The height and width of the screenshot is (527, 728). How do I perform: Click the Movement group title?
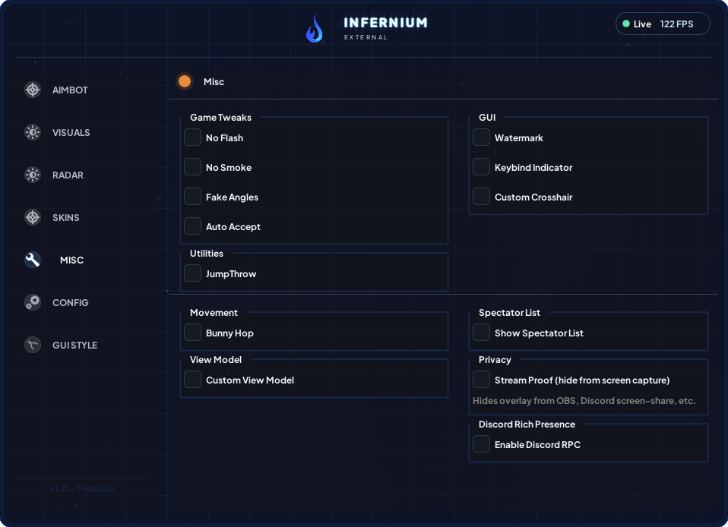214,313
